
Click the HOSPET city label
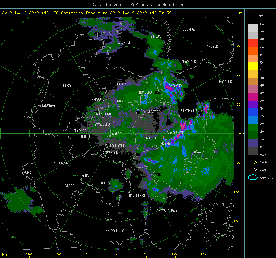tap(166, 144)
